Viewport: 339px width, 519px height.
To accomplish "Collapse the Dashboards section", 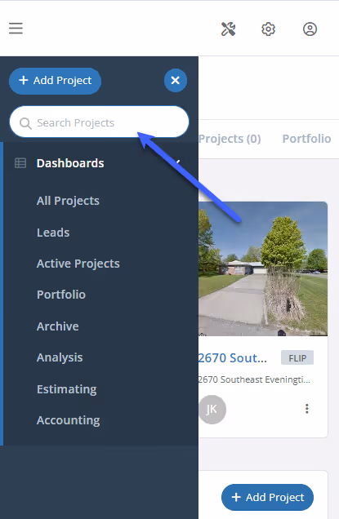I will 177,162.
